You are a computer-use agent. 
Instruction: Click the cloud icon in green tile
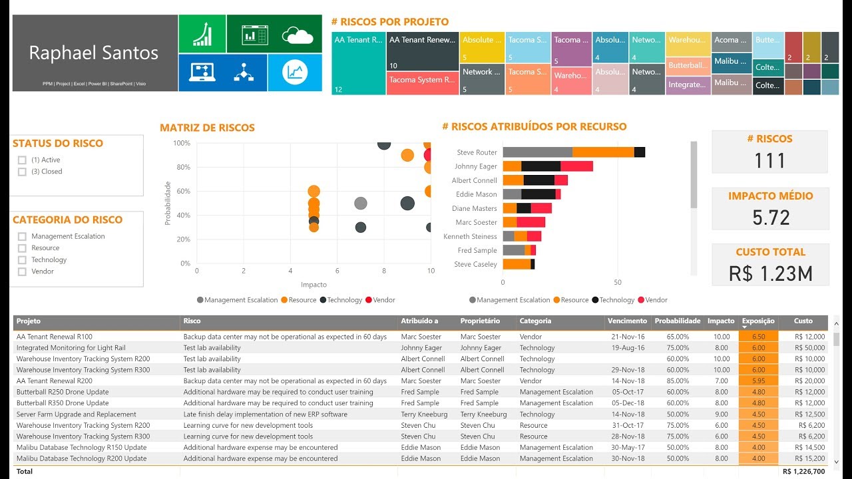point(297,35)
